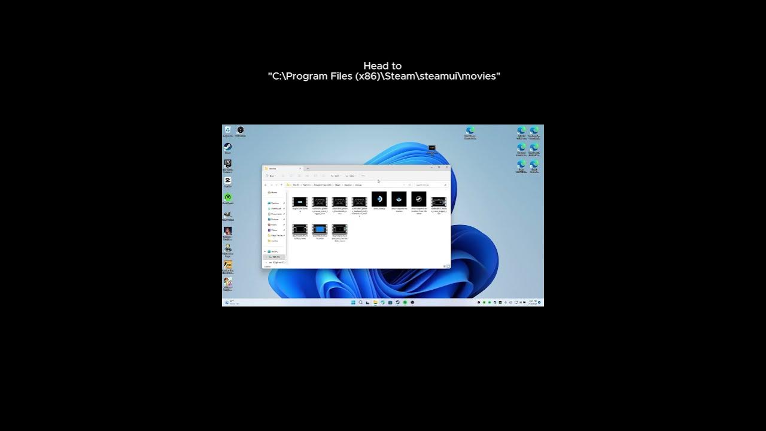Go forward in File Explorer

click(271, 185)
